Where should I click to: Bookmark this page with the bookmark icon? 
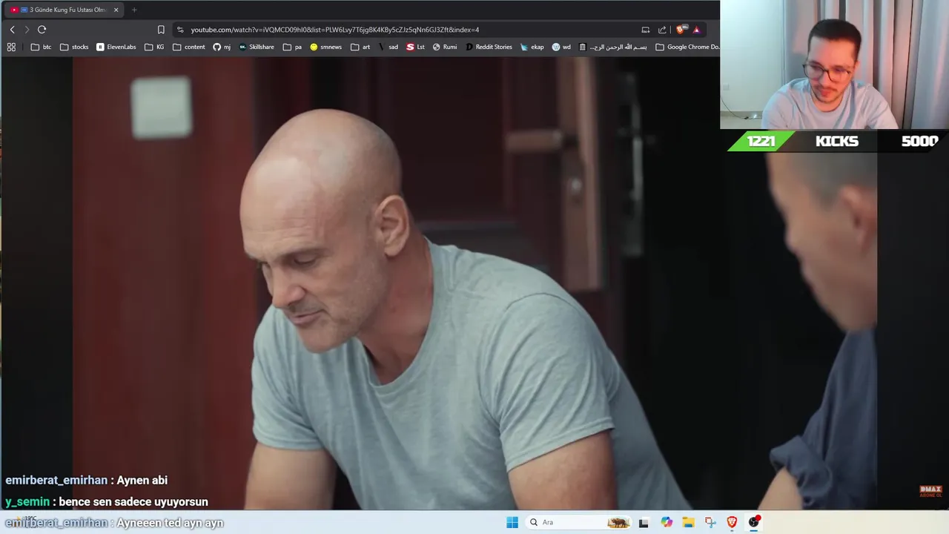[x=161, y=30]
